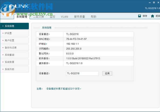
Task: Click the save floppy disk icon
Action: (140, 16)
